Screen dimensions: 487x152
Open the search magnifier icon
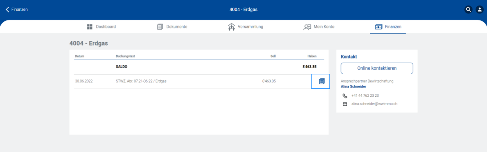[x=468, y=9]
